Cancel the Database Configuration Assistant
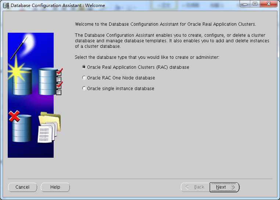This screenshot has width=280, height=200. [x=22, y=187]
